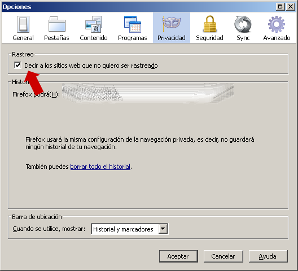Click the Privacidad mask icon
Screen dimensions: 298x271
click(172, 24)
